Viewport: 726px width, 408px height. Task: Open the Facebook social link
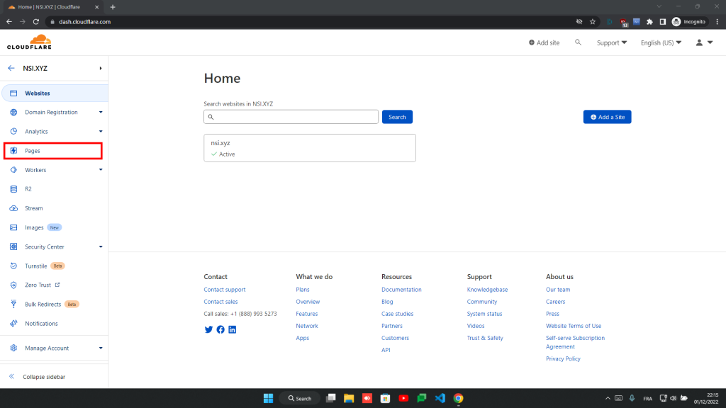220,329
